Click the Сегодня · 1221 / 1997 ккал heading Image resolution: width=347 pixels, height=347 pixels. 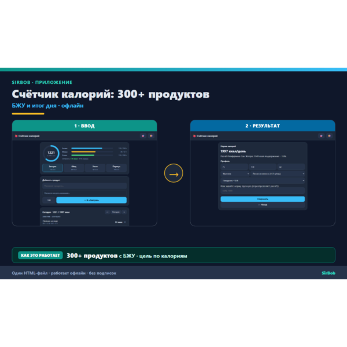point(56,212)
